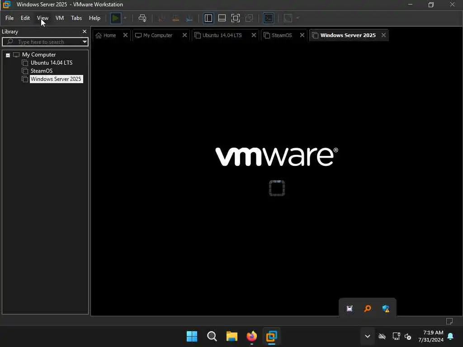Open the Help menu
Screen dimensions: 463x347
(94, 18)
